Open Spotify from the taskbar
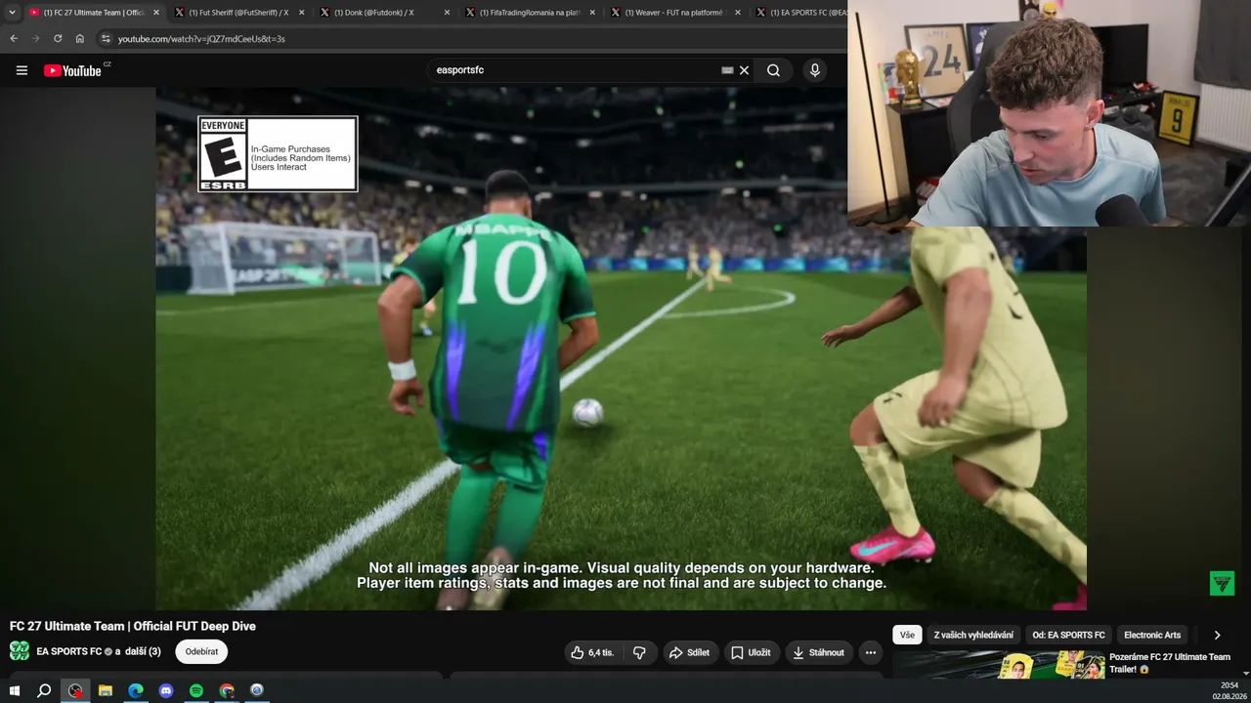This screenshot has height=703, width=1251. tap(196, 690)
